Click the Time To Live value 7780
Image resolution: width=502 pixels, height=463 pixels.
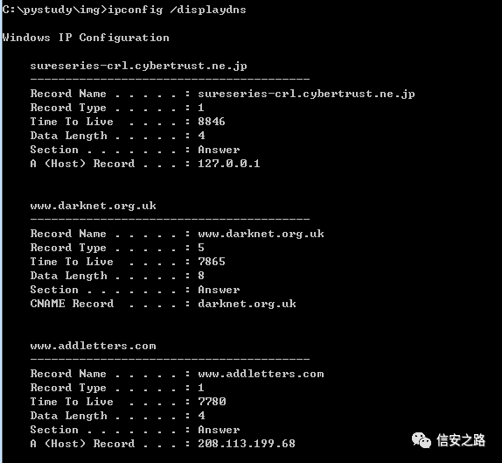tap(212, 402)
